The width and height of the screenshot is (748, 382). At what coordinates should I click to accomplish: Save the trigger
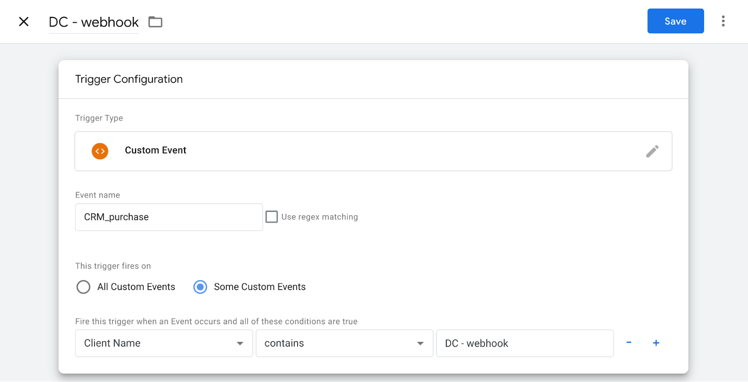click(x=676, y=21)
